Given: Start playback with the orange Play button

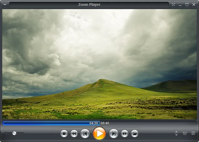Looking at the screenshot, I should [99, 134].
